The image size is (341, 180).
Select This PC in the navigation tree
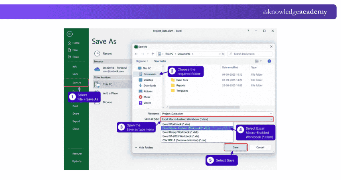(x=144, y=68)
